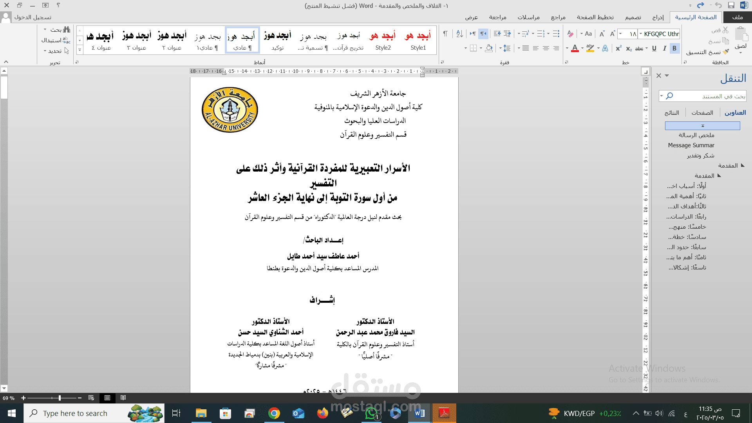Click the Text Effects glowing A icon
The width and height of the screenshot is (752, 423).
point(605,49)
